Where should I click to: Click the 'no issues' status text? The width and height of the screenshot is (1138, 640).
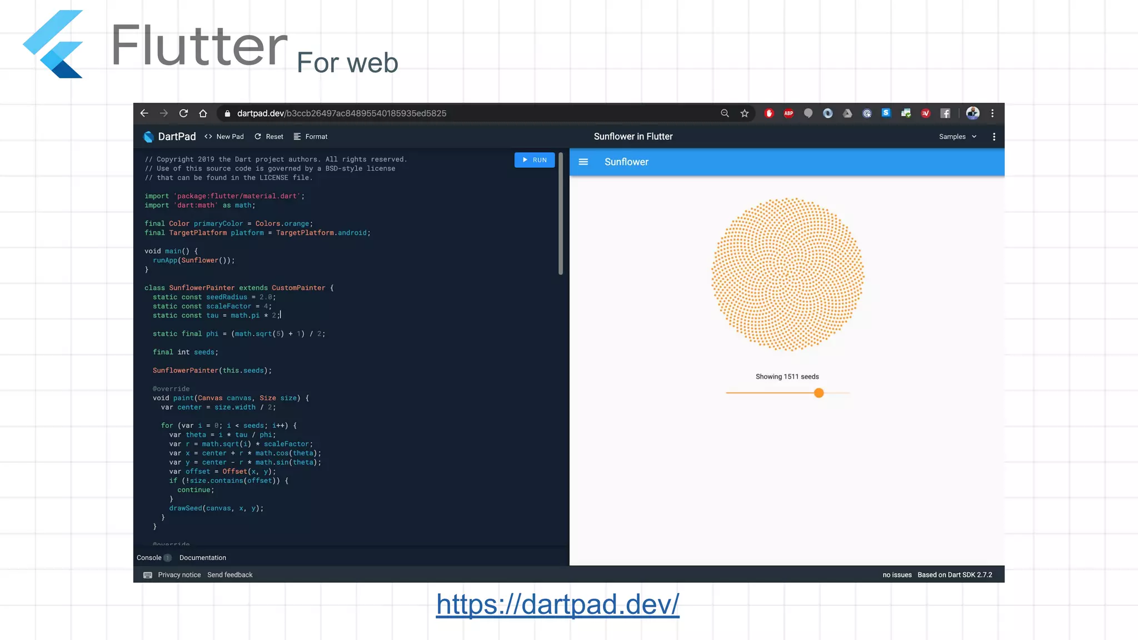(x=897, y=575)
